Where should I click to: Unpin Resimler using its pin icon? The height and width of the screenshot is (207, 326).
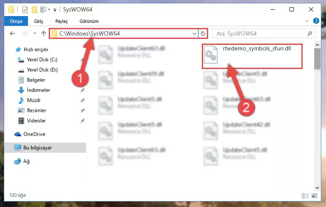click(x=83, y=110)
